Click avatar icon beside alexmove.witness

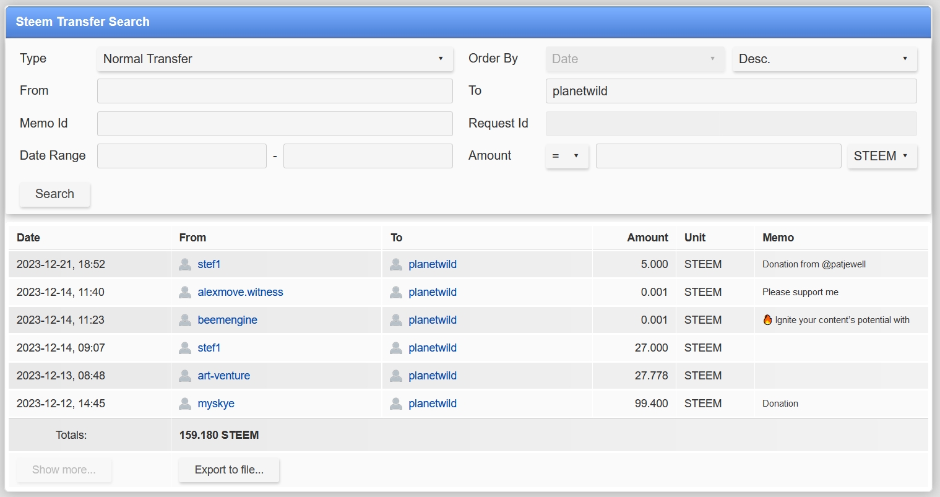click(184, 292)
